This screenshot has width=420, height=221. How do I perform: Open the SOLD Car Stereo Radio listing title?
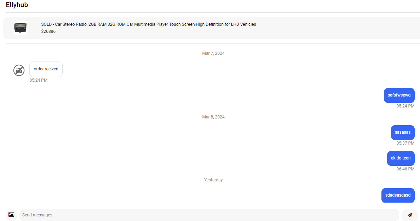click(x=148, y=24)
